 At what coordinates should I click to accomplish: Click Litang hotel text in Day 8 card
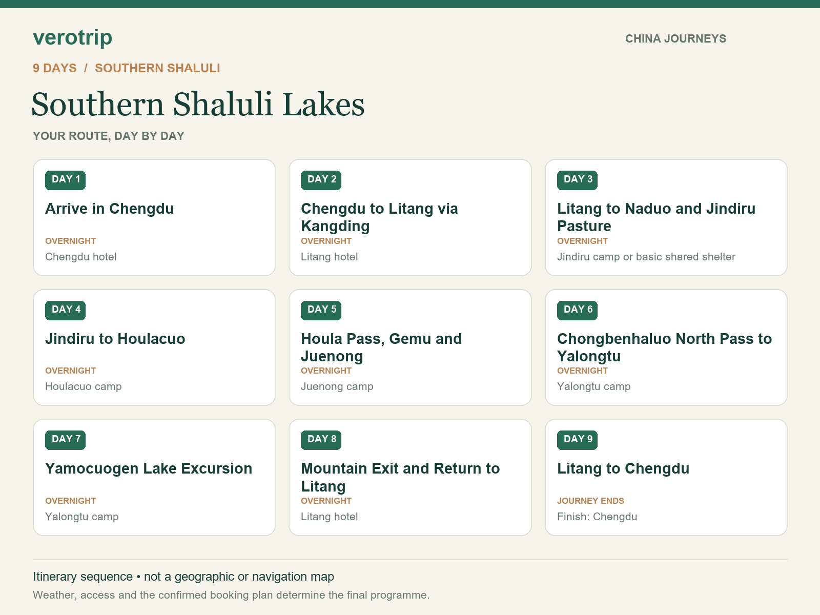[x=330, y=517]
